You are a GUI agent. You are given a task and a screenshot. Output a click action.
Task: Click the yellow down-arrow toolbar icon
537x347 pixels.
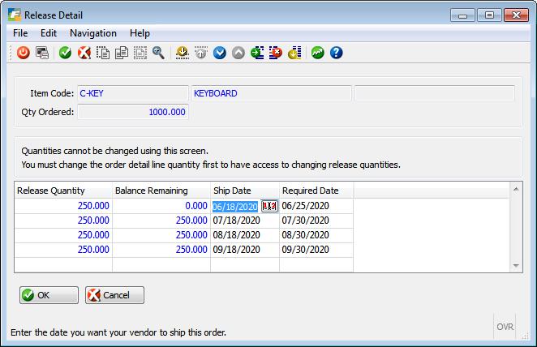[x=183, y=53]
